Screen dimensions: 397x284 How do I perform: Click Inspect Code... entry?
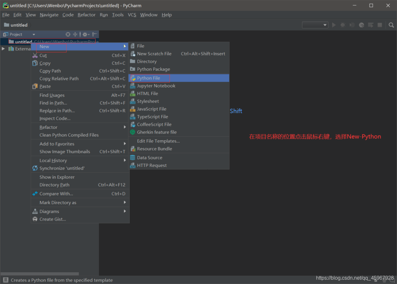(x=80, y=118)
